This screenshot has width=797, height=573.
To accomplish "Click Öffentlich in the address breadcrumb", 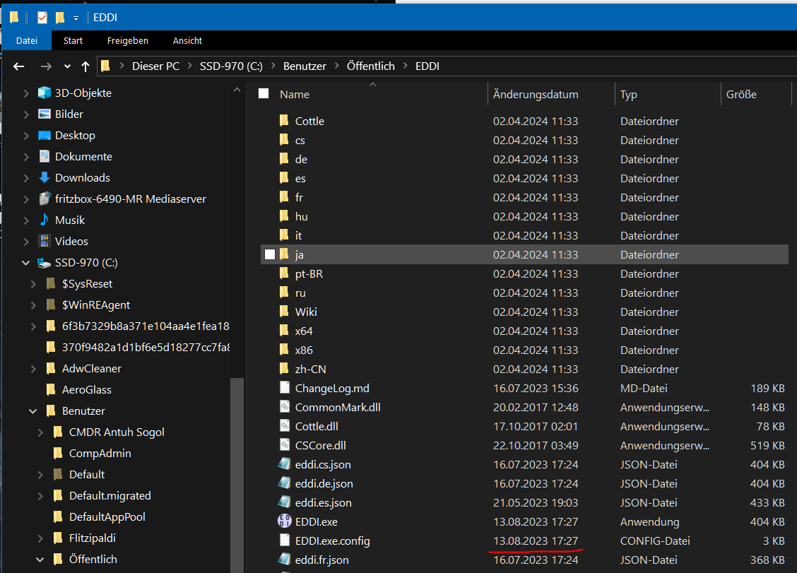I will pos(370,66).
